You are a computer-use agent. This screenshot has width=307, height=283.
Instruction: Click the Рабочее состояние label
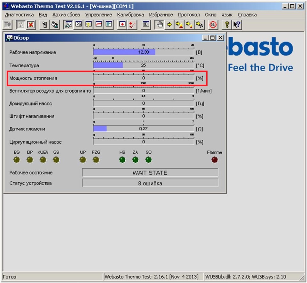point(31,173)
